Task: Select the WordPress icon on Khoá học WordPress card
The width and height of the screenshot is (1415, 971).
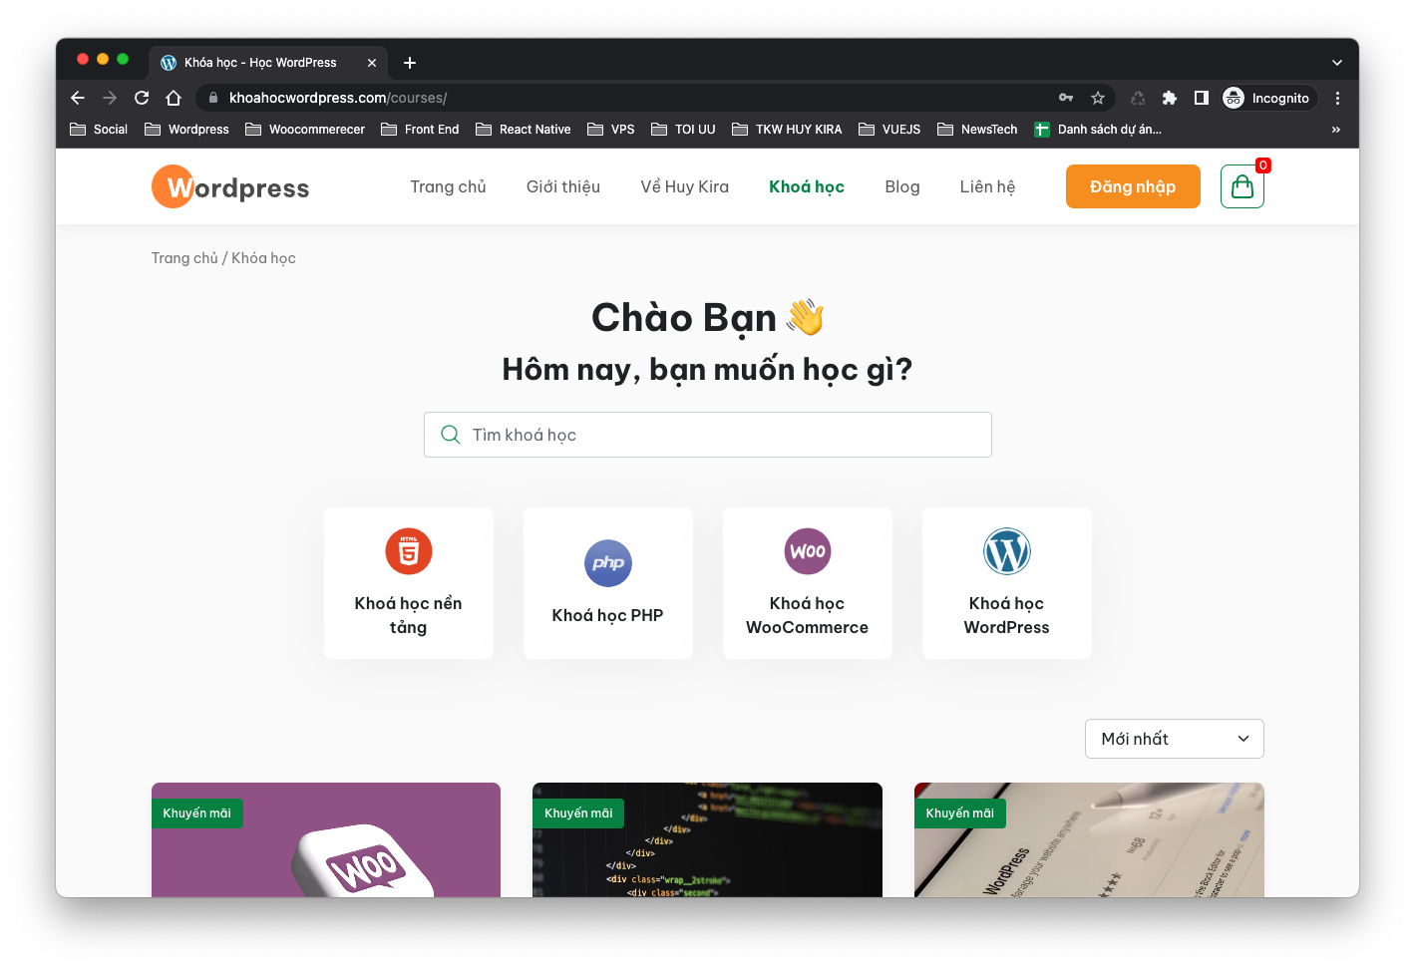Action: pyautogui.click(x=1006, y=551)
